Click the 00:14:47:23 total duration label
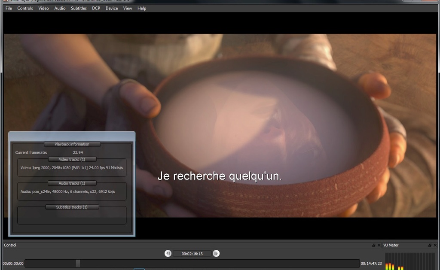 pos(371,264)
